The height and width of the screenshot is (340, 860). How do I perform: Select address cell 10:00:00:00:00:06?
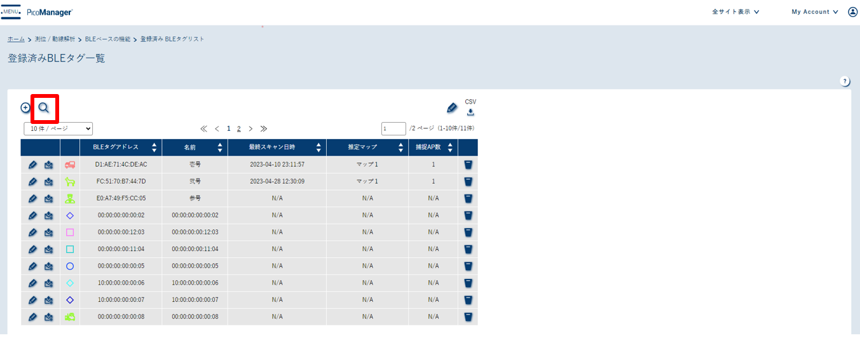tap(121, 283)
